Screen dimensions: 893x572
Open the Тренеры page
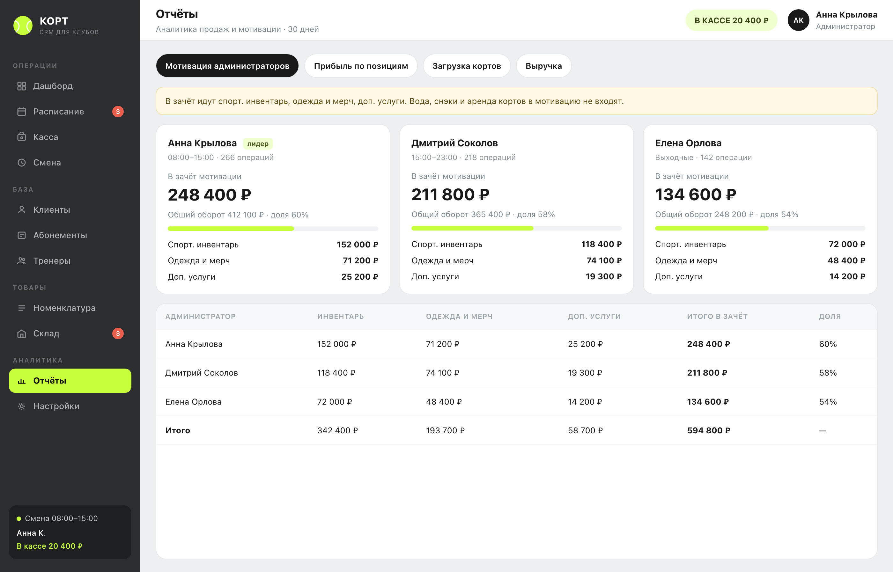[70, 261]
